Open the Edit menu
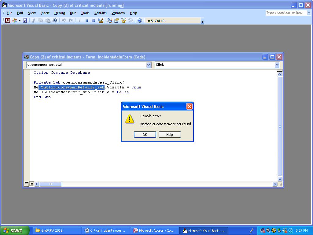313x235 pixels. [x=20, y=13]
